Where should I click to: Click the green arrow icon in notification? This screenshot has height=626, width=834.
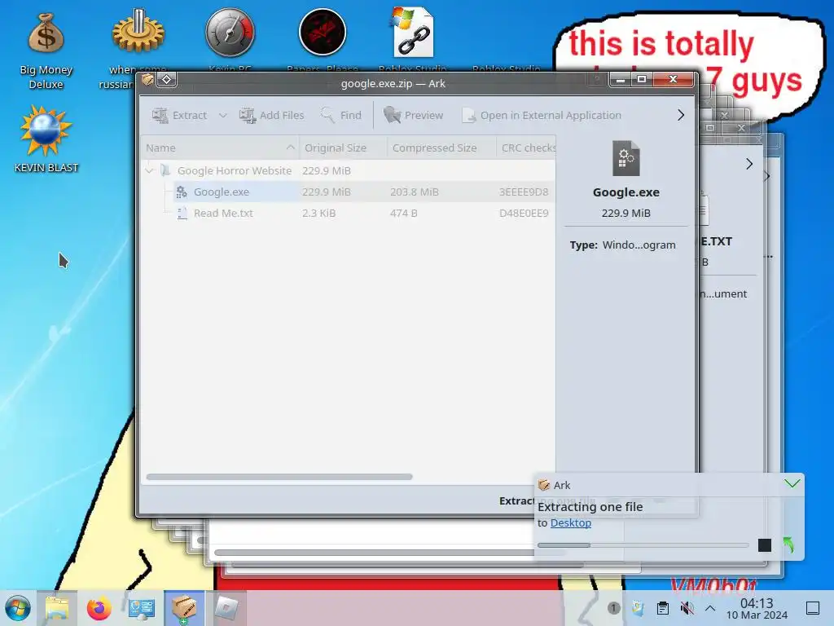tap(788, 545)
